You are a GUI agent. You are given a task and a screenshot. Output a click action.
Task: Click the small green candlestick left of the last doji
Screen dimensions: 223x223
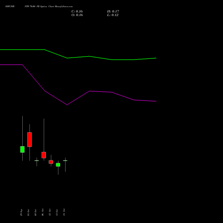pos(58,165)
